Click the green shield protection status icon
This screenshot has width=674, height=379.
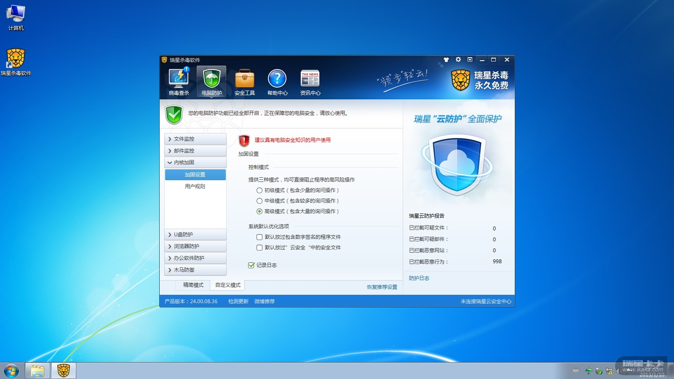[x=174, y=115]
